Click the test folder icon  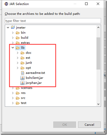click(18, 103)
